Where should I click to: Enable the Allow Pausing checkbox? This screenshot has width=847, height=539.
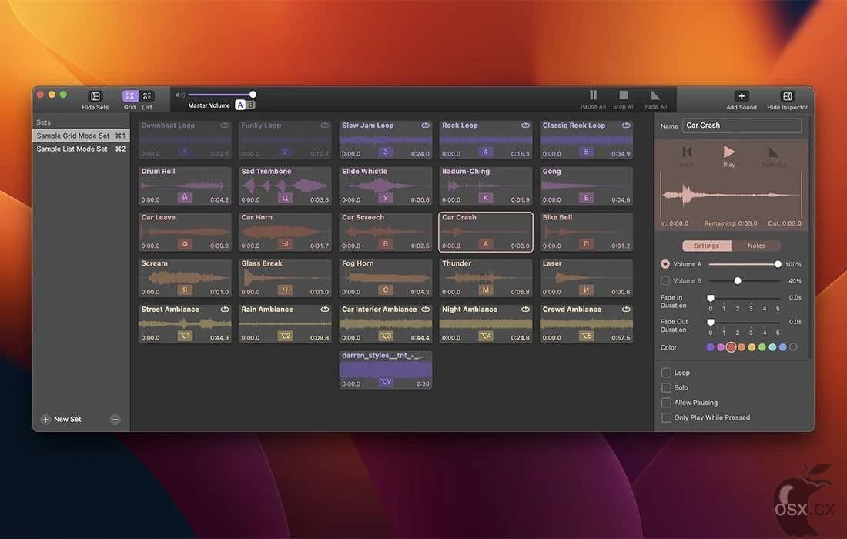tap(666, 403)
